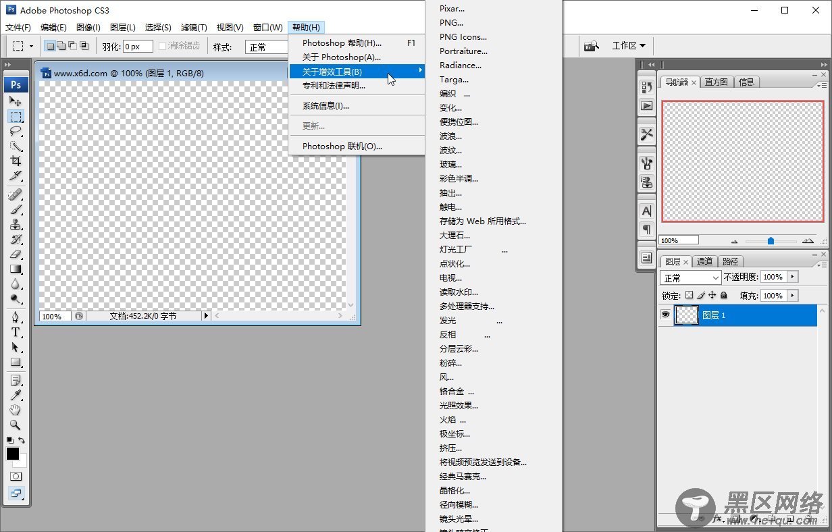
Task: Select the Slice tool
Action: (x=16, y=176)
